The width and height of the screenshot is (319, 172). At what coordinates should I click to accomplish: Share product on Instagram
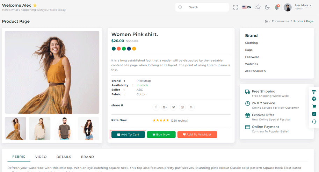pos(182,107)
